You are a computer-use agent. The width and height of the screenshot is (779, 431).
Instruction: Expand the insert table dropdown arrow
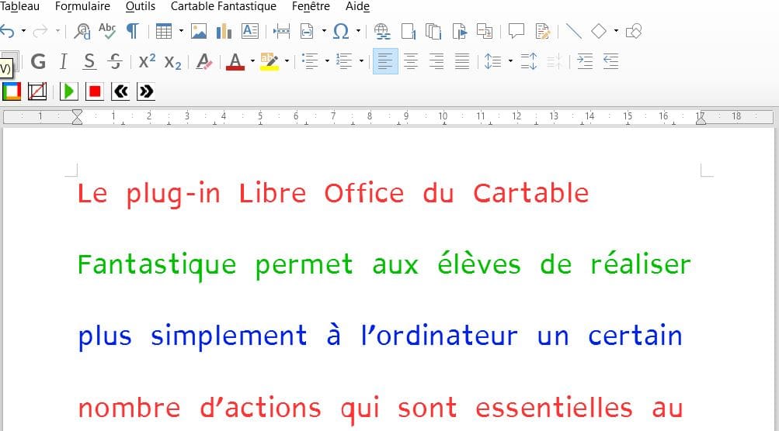[x=181, y=31]
